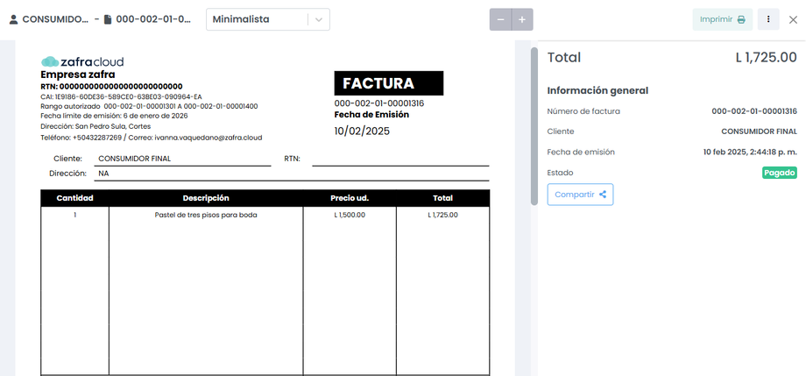This screenshot has width=806, height=376.
Task: Click the share icon in Compartir
Action: pos(603,195)
